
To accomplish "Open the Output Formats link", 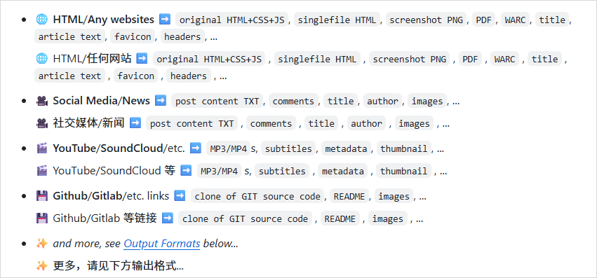I will [x=162, y=244].
